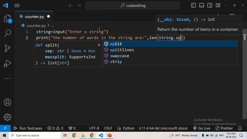
Task: Open the battery tray icon
Action: [x=207, y=136]
